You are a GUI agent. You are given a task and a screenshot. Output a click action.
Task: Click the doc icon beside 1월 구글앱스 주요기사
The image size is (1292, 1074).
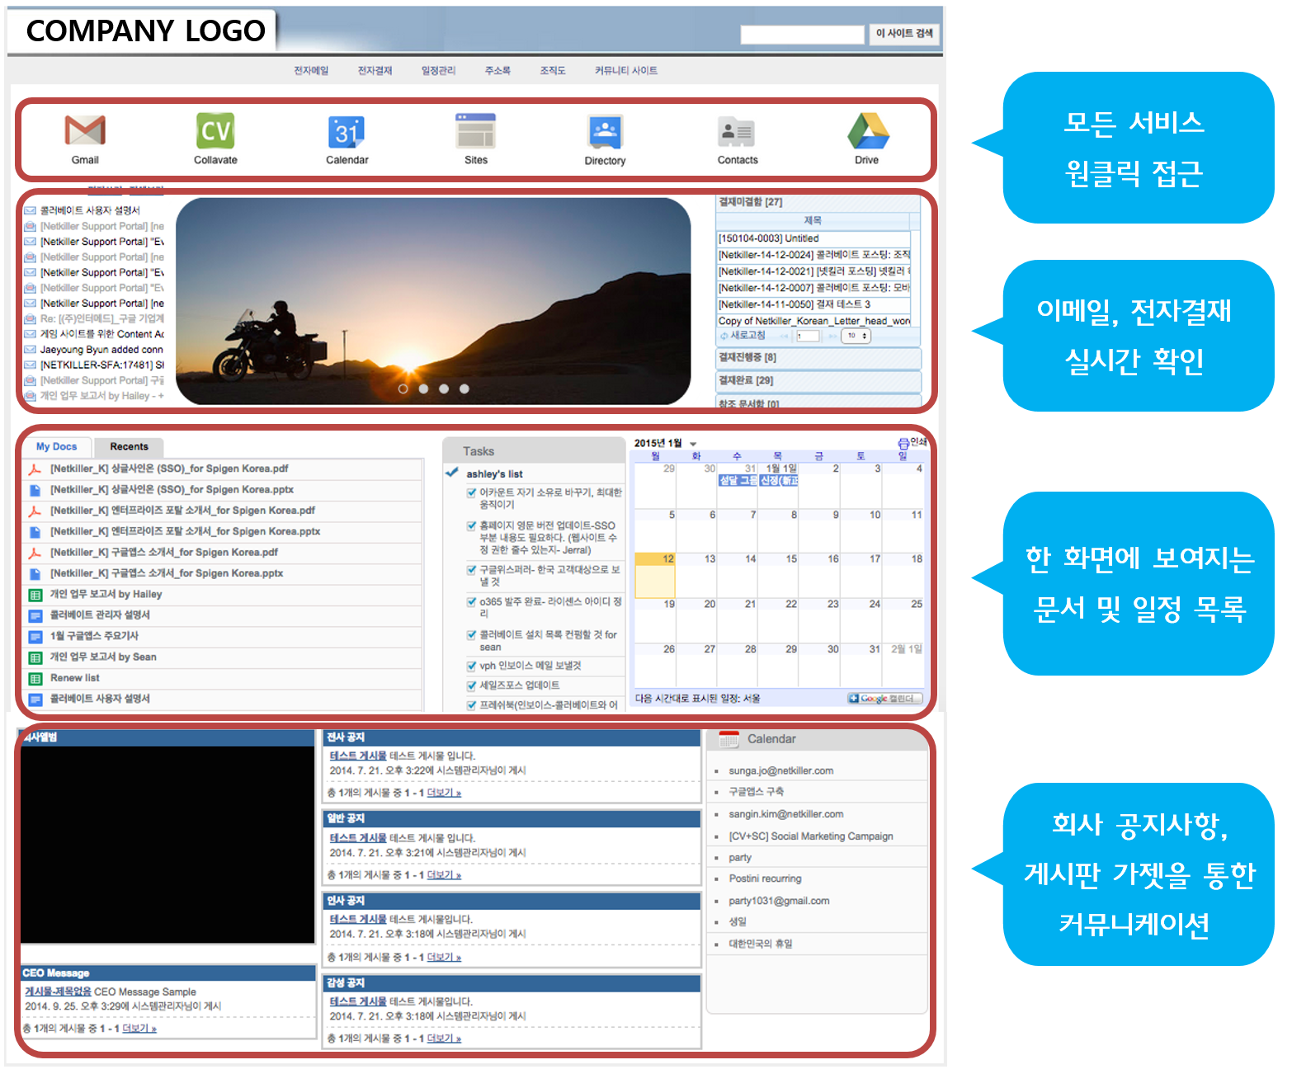click(35, 637)
